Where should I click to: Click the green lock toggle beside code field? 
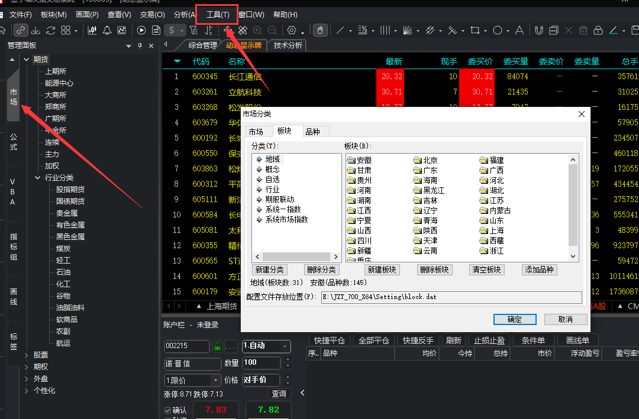click(217, 346)
